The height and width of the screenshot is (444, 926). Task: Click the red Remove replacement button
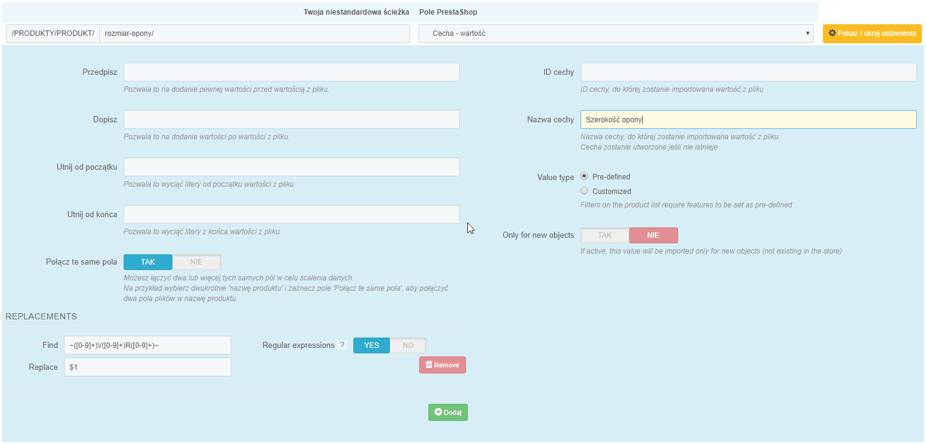click(x=442, y=365)
